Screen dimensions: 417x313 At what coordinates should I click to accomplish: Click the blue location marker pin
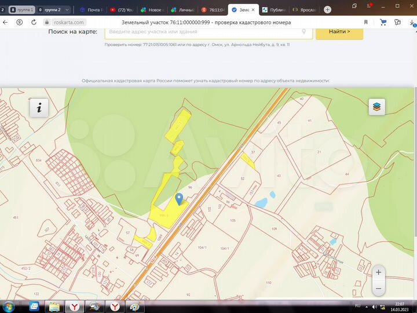click(x=179, y=199)
